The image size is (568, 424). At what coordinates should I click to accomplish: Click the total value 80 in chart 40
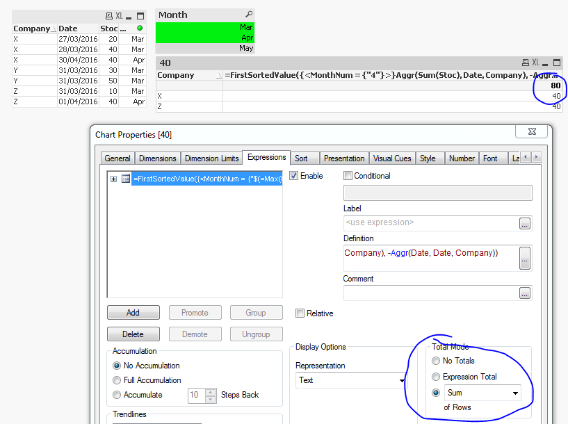point(555,85)
